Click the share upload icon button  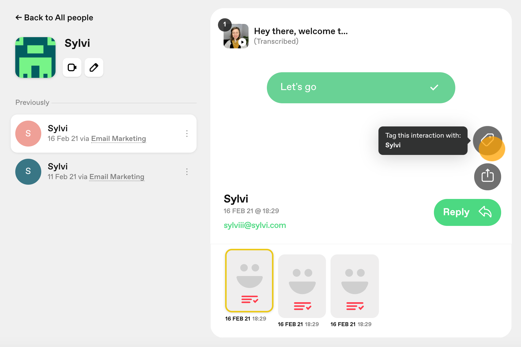click(x=487, y=177)
